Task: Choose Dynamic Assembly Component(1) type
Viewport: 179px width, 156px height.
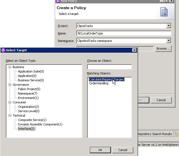Action: click(40, 124)
